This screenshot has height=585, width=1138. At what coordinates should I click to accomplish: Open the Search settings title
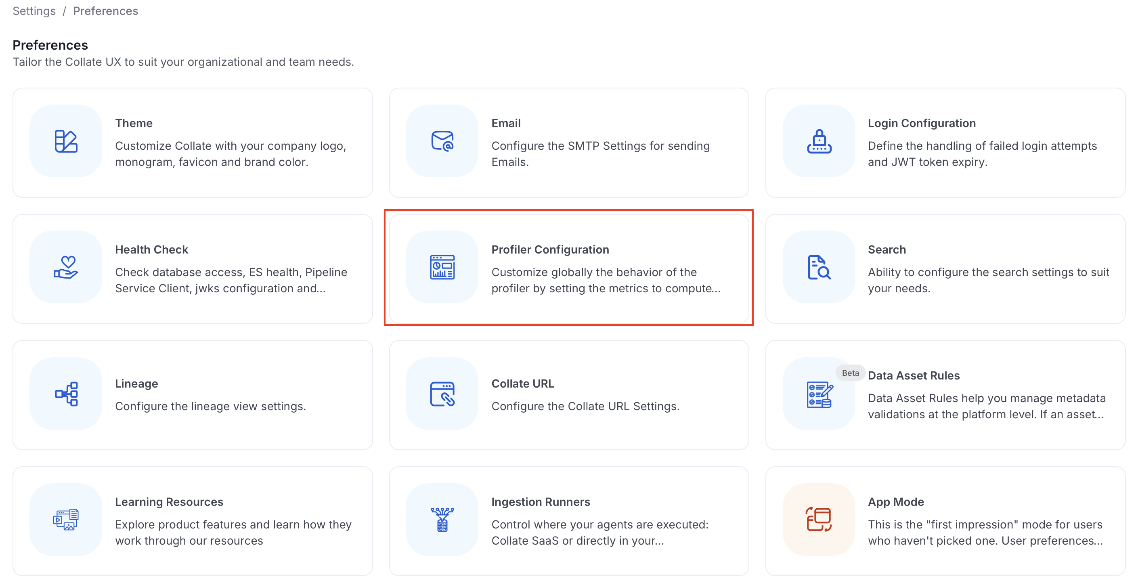point(887,249)
